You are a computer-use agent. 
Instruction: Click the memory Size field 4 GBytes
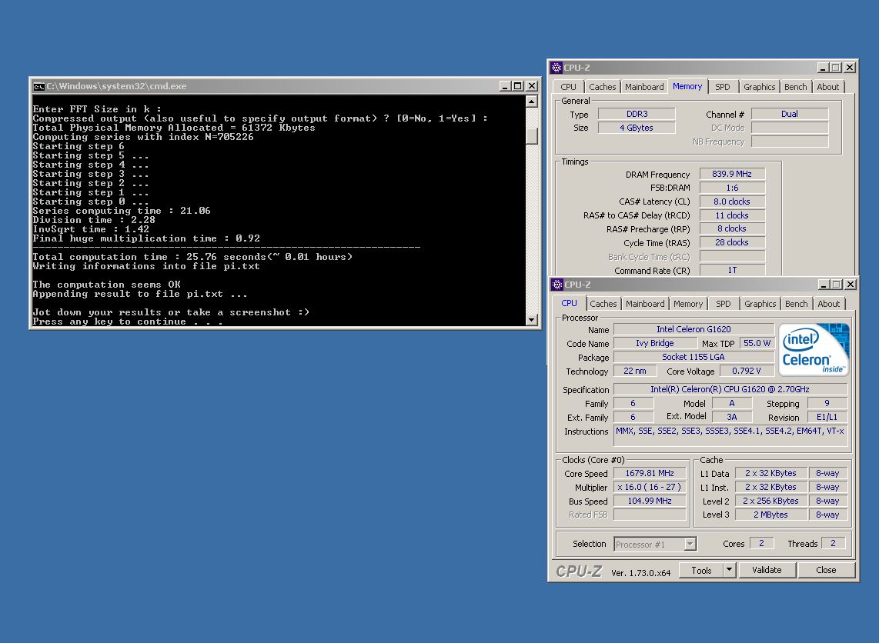[637, 128]
